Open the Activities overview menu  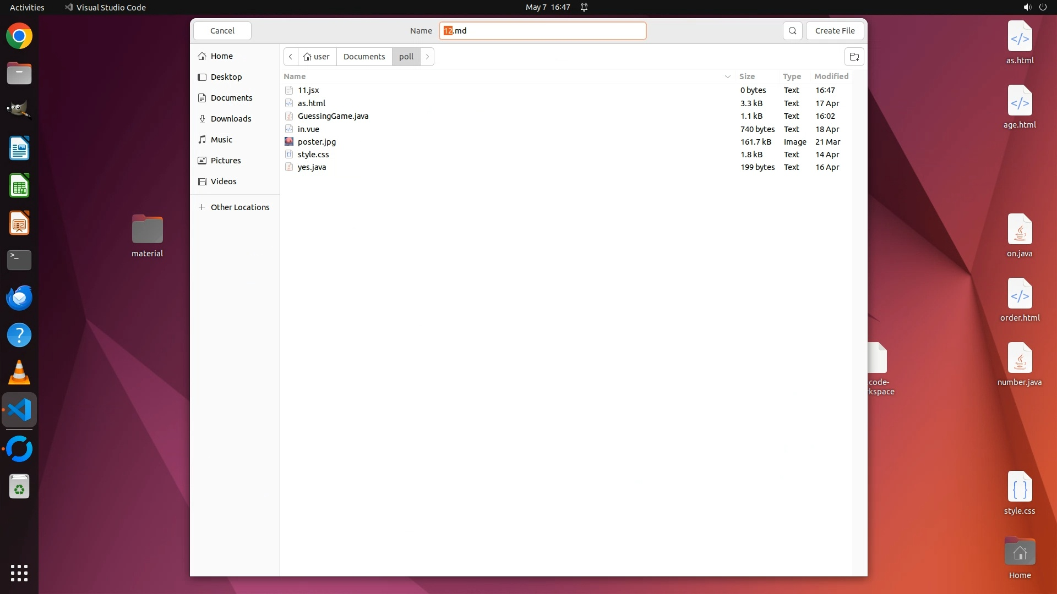(27, 7)
